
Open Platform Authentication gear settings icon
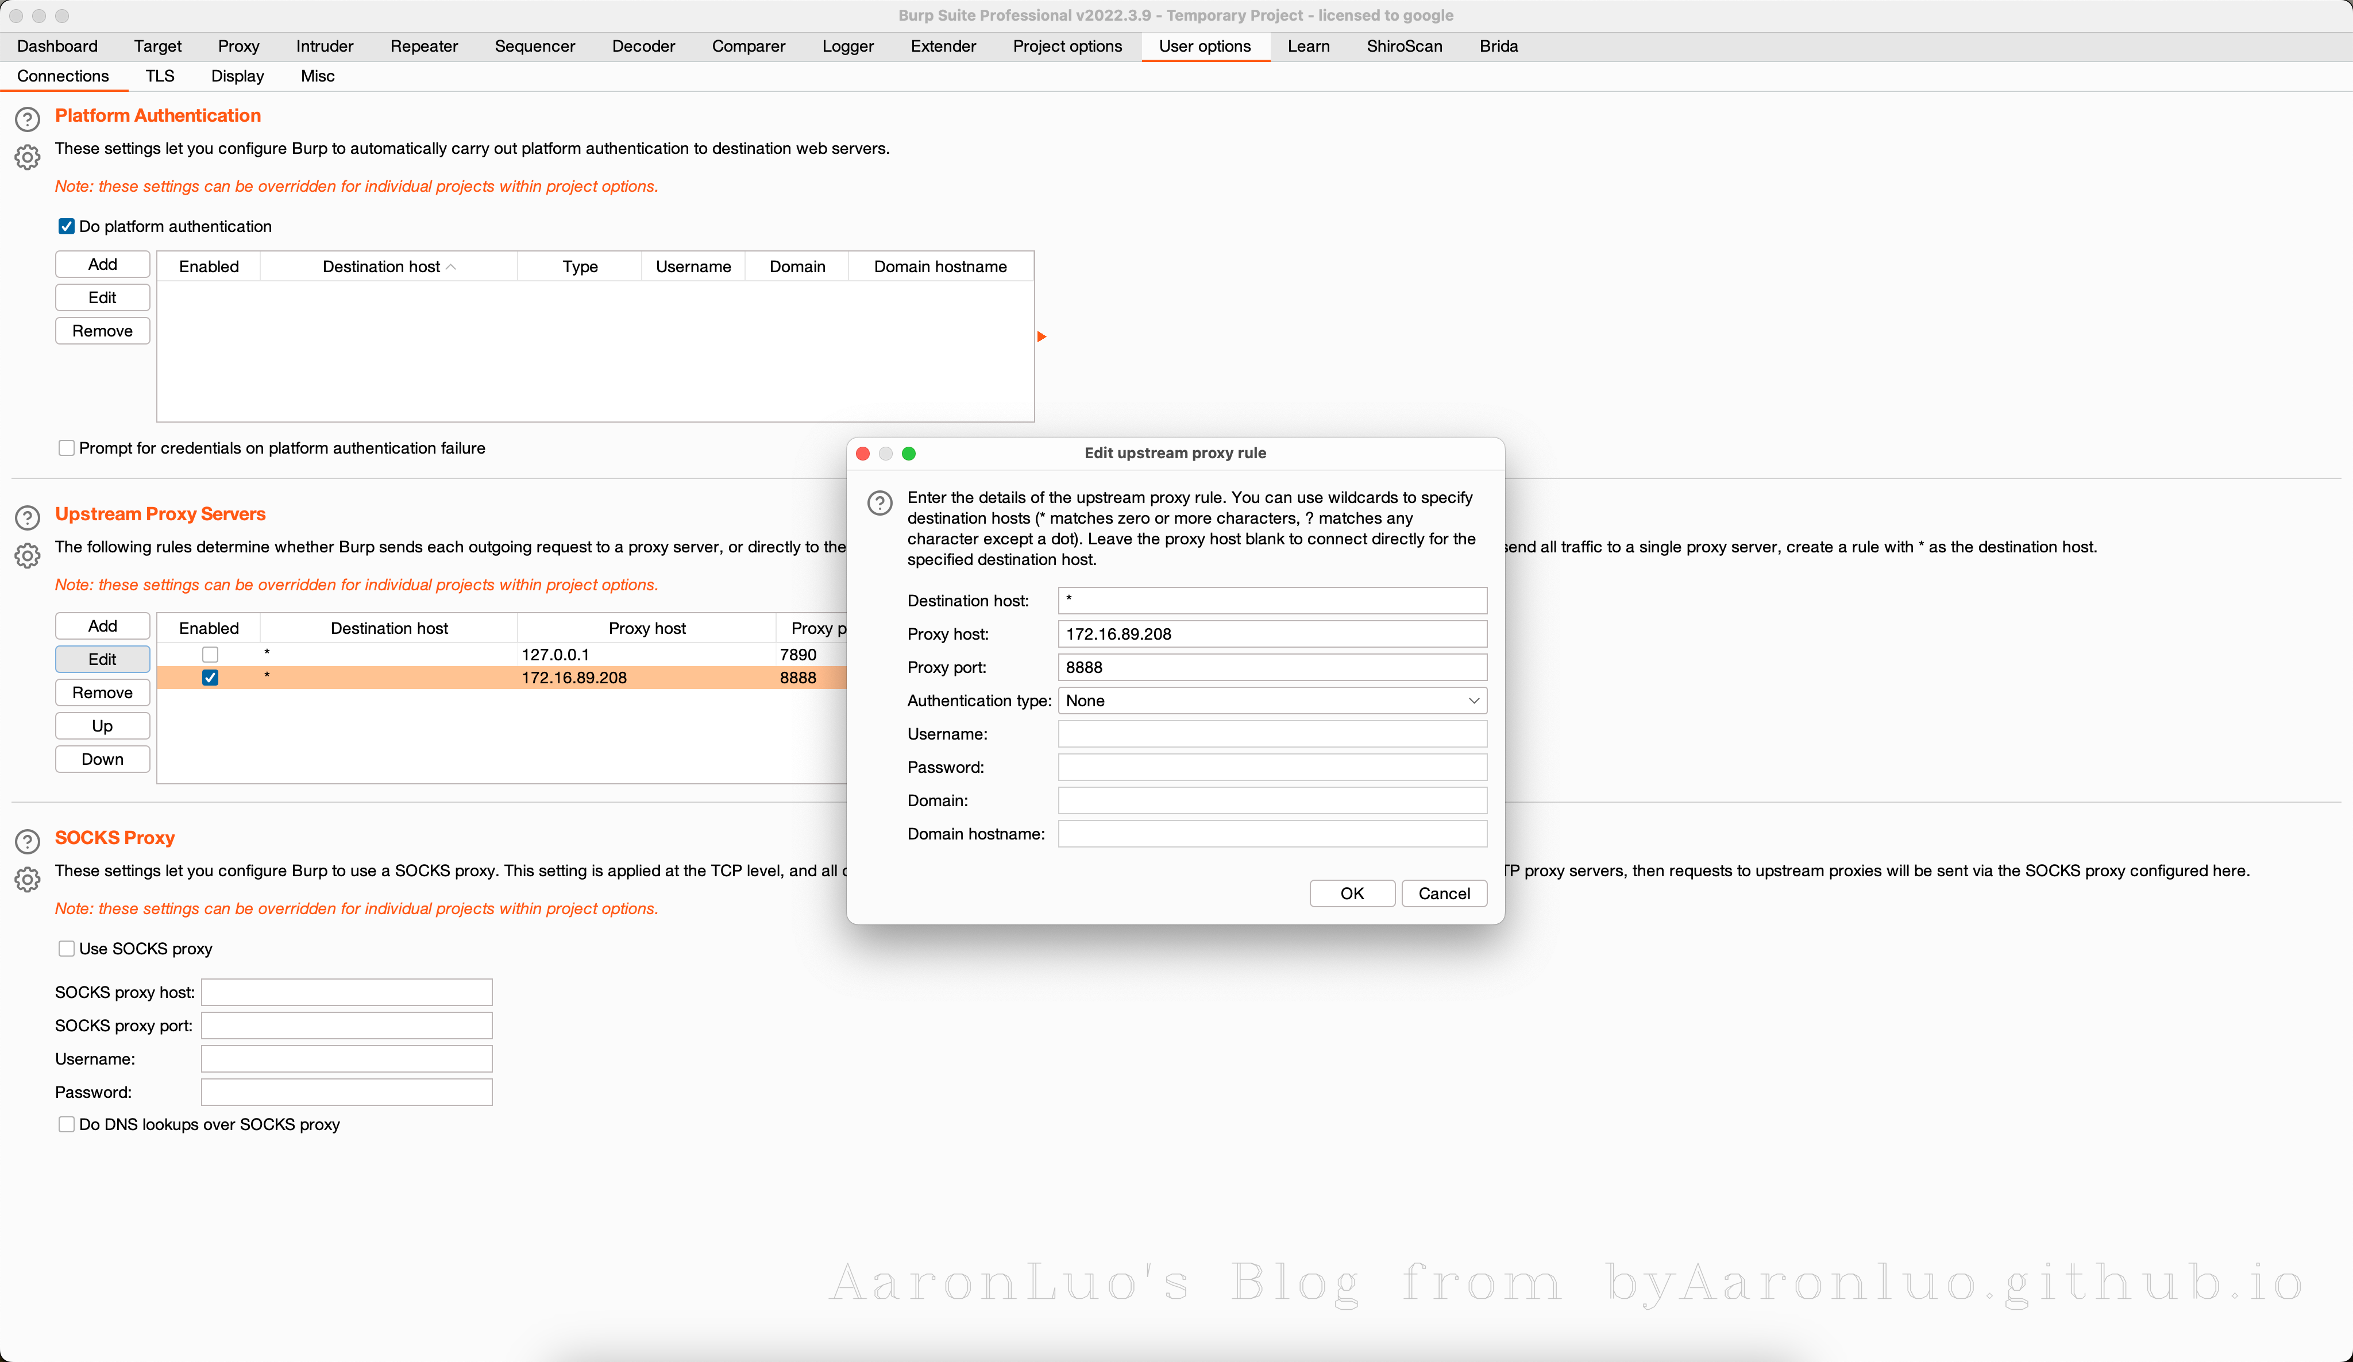tap(27, 157)
